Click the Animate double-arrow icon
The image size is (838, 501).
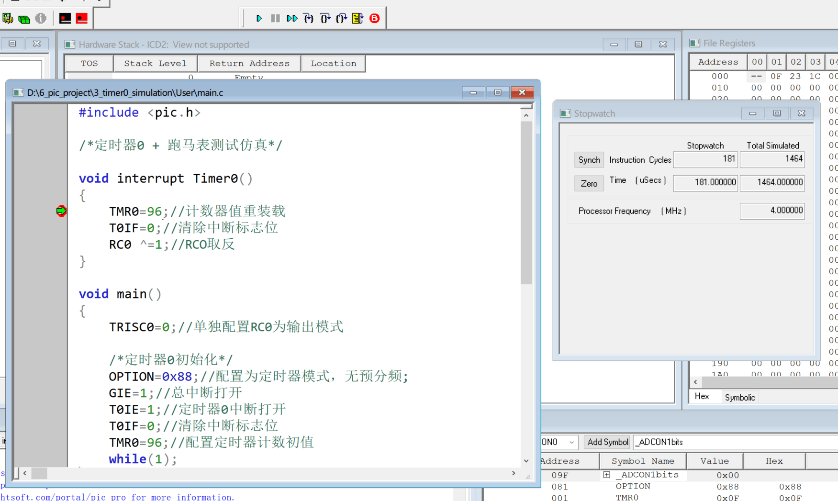(x=291, y=18)
